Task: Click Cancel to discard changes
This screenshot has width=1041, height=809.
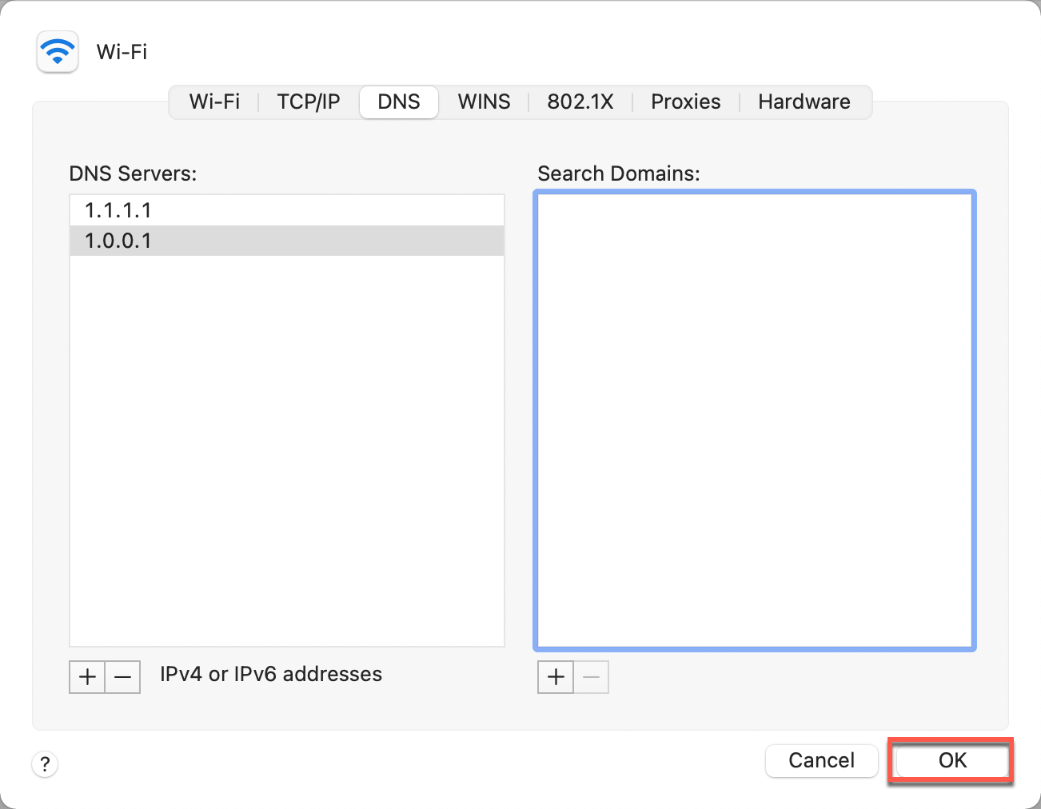Action: pos(821,760)
